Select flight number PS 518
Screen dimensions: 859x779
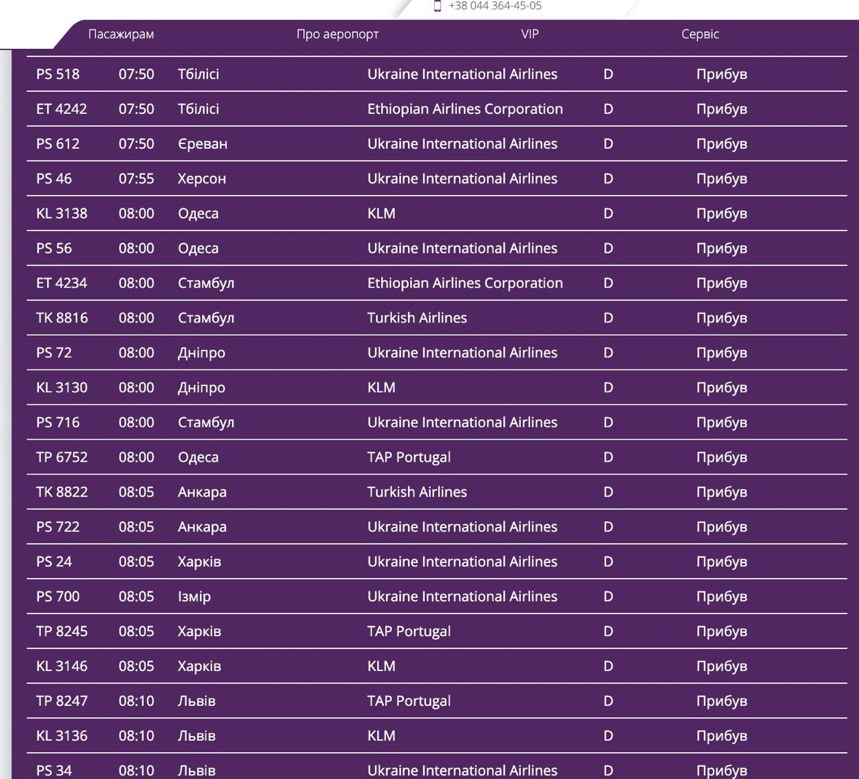[x=58, y=74]
